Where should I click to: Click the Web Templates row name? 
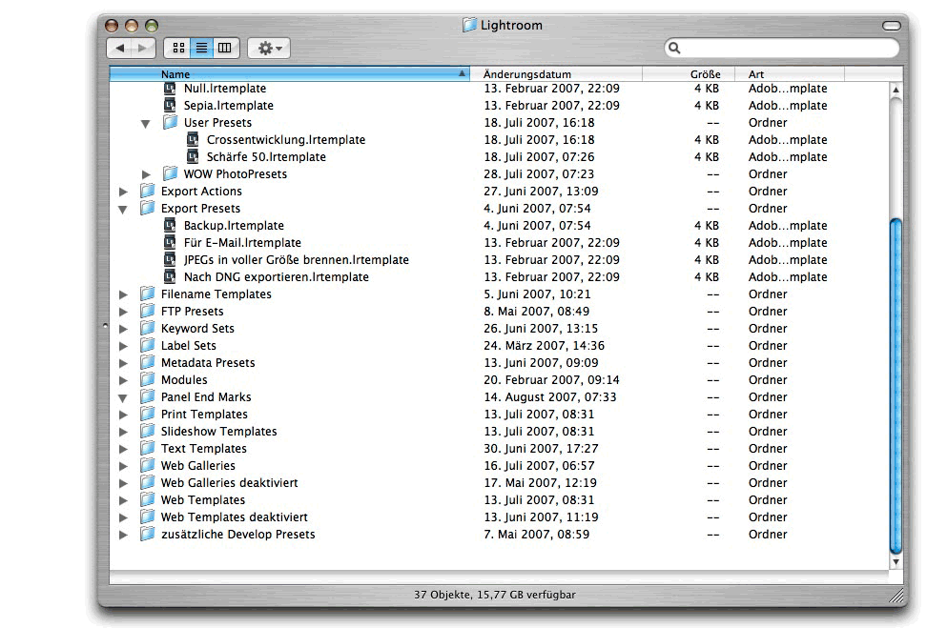[203, 499]
